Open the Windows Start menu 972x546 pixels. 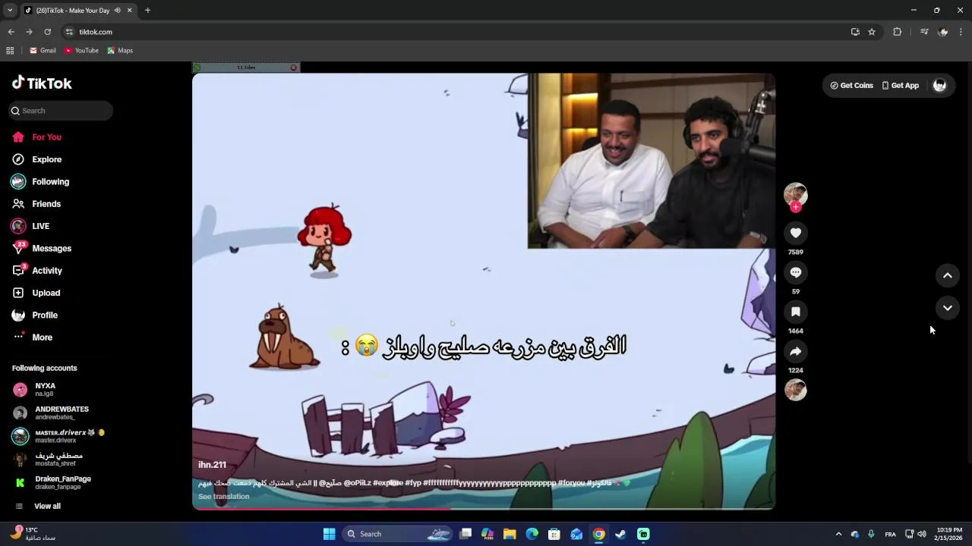click(x=329, y=534)
